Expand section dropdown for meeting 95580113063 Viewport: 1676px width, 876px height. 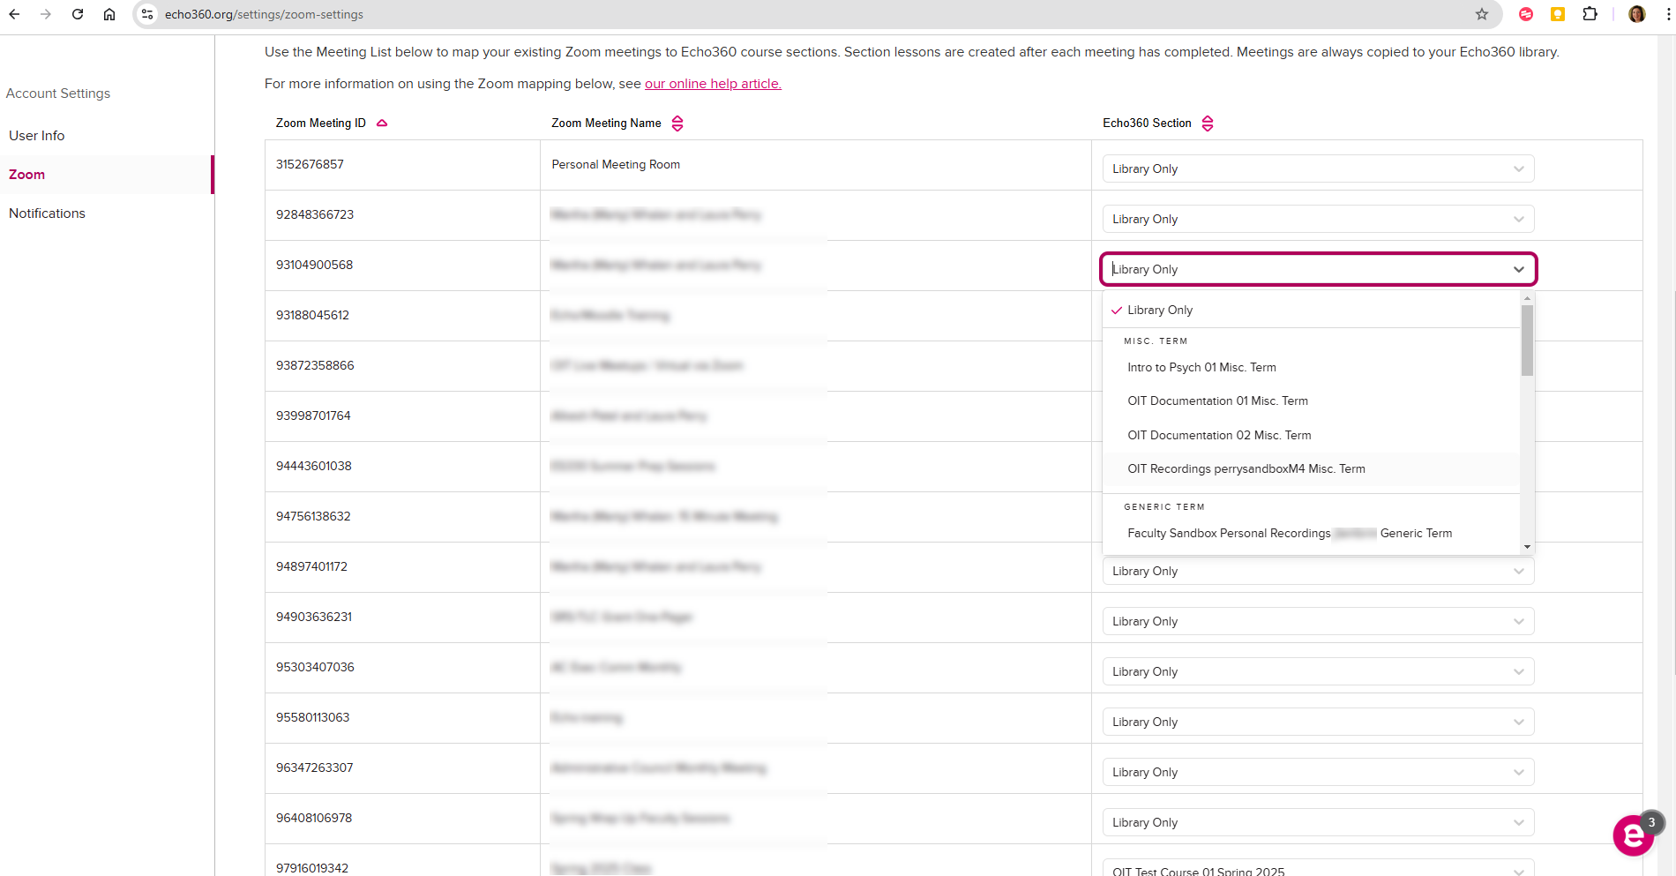tap(1318, 722)
